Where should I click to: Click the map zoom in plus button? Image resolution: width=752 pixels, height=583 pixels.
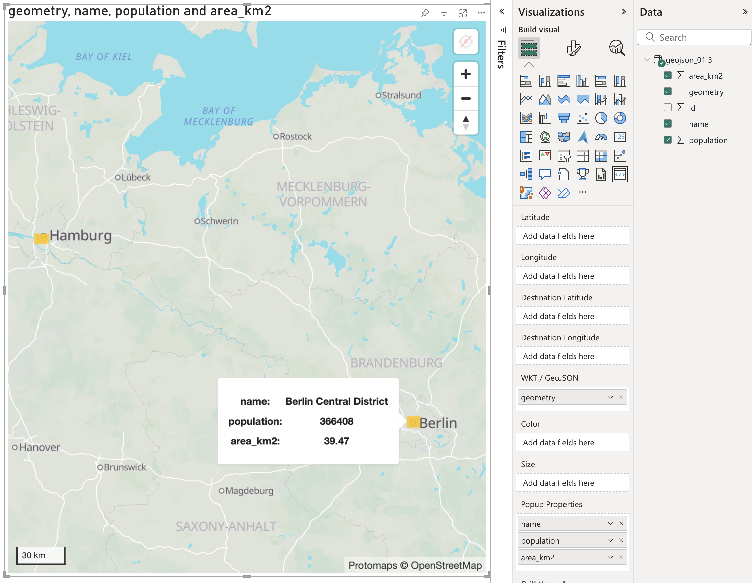point(465,74)
